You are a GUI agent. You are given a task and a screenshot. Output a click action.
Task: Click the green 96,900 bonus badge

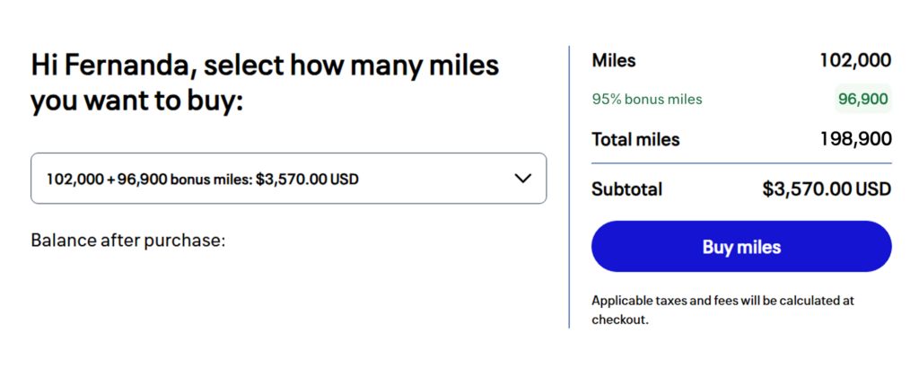pyautogui.click(x=862, y=99)
